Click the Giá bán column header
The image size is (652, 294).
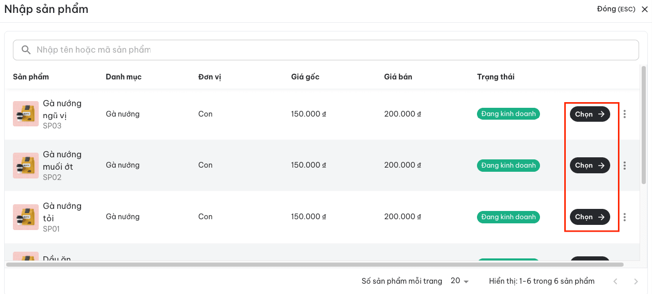click(x=398, y=77)
